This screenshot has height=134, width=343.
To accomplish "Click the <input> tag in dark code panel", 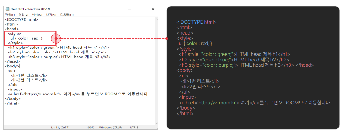I will click(187, 97).
